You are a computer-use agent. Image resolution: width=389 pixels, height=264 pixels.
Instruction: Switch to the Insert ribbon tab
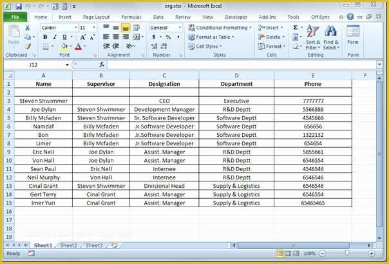65,17
